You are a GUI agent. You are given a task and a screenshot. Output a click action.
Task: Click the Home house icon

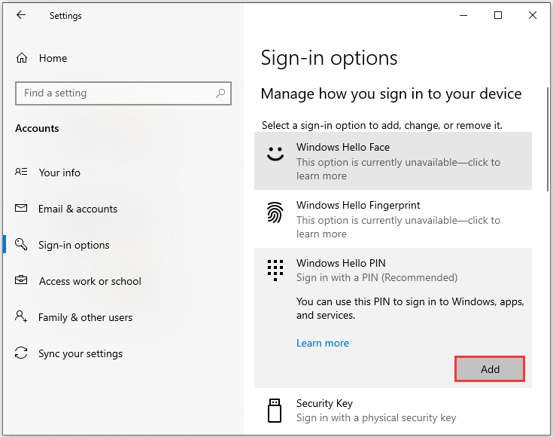coord(22,58)
